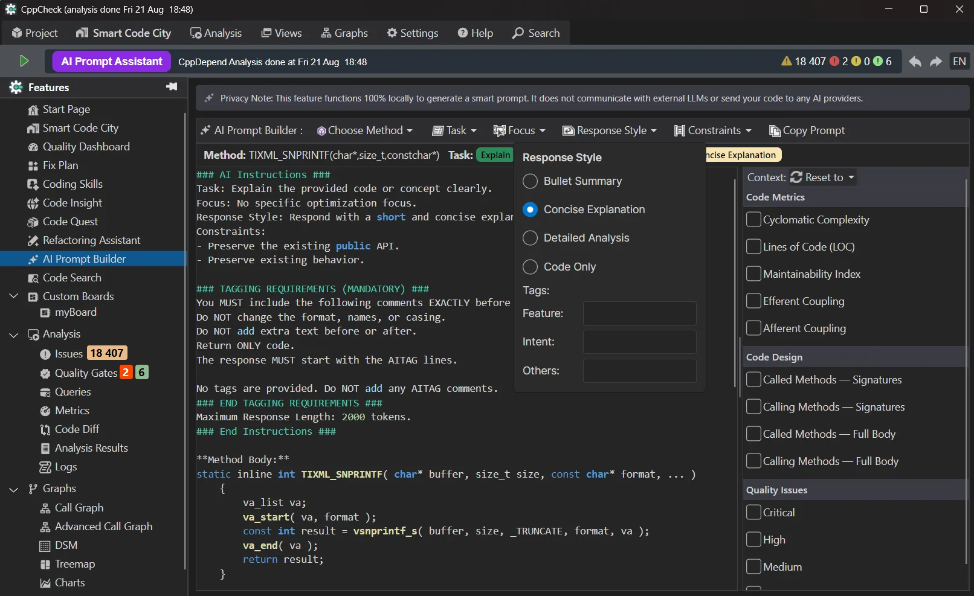This screenshot has width=974, height=596.
Task: Click the Intent tag input field
Action: coord(639,342)
